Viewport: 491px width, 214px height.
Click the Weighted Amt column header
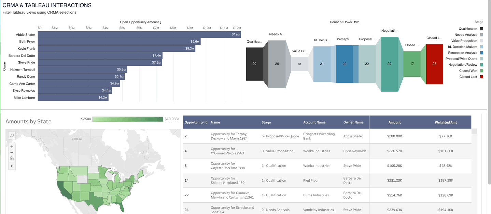point(446,122)
